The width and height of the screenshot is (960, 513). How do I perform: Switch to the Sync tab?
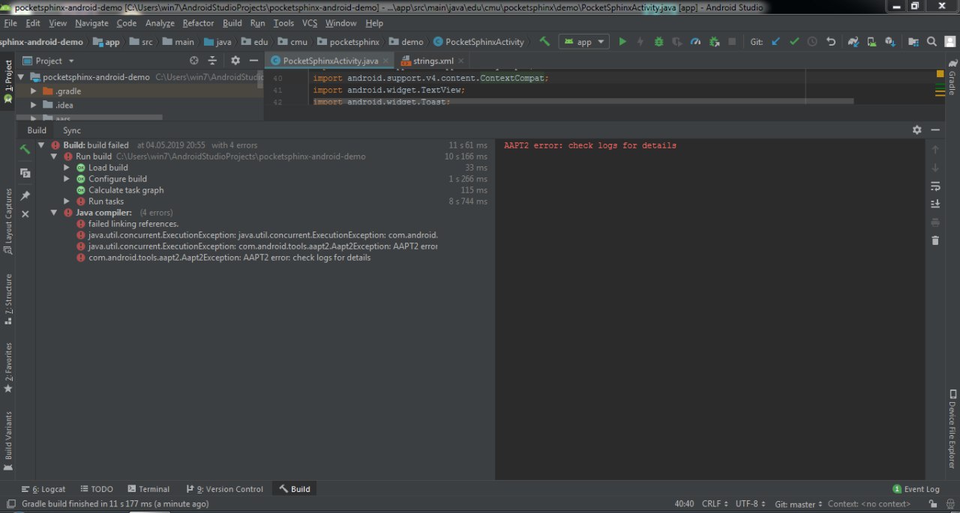72,130
